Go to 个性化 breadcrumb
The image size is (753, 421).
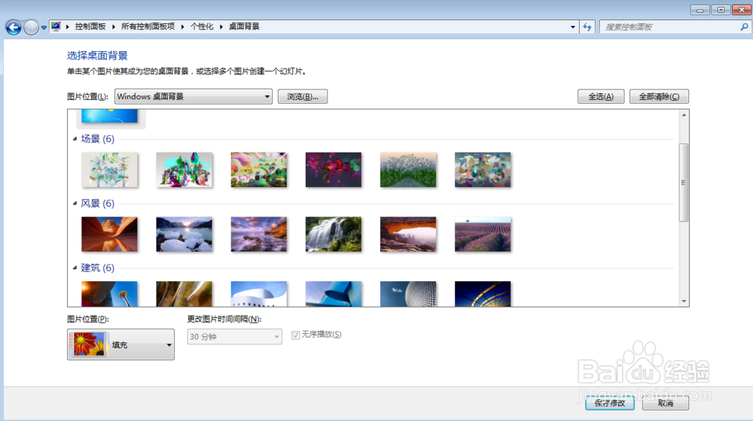pos(202,26)
